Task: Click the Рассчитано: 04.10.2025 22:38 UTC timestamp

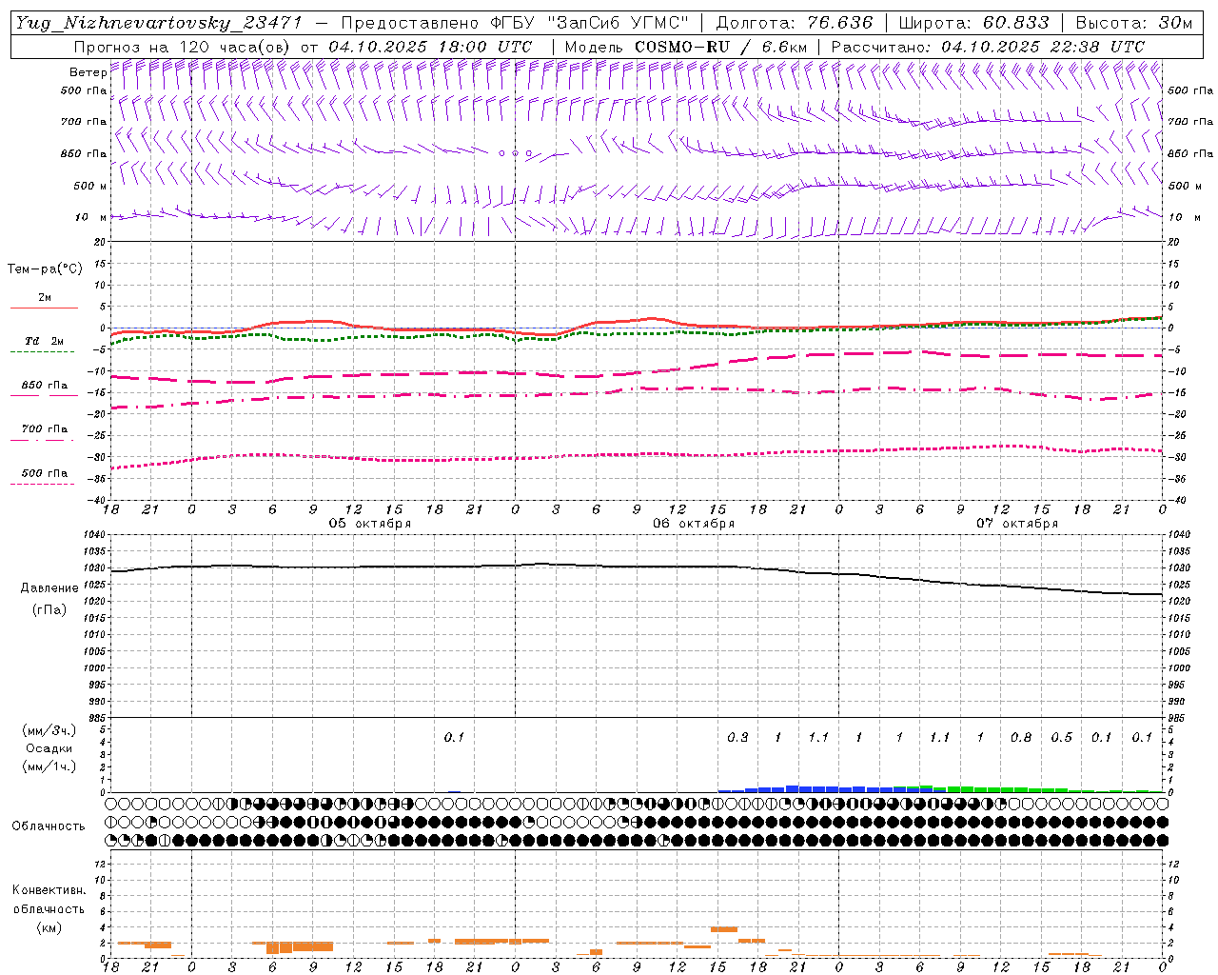Action: click(988, 47)
